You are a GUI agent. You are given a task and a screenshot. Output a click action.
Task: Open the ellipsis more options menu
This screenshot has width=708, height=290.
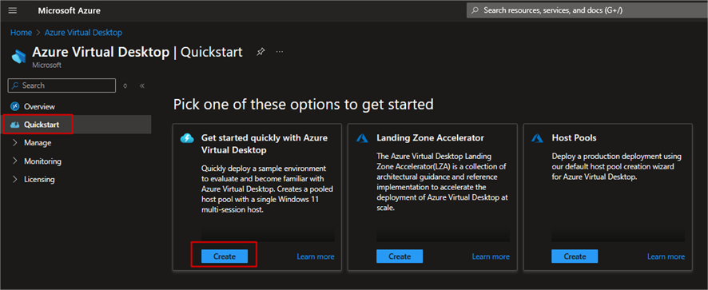pos(280,52)
